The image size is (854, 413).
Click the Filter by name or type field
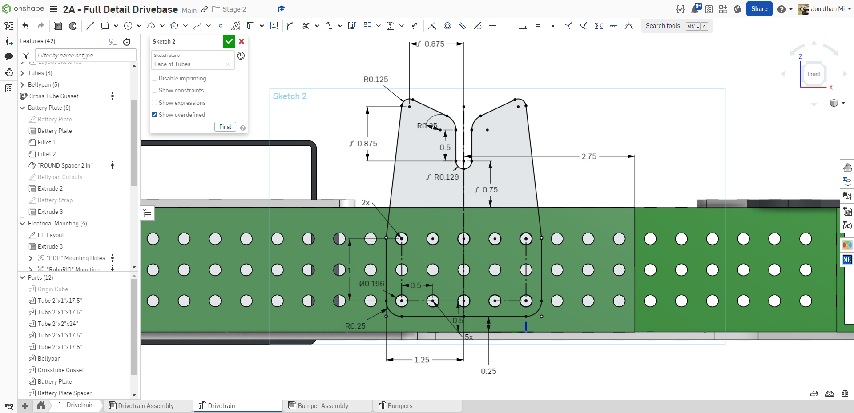[85, 55]
